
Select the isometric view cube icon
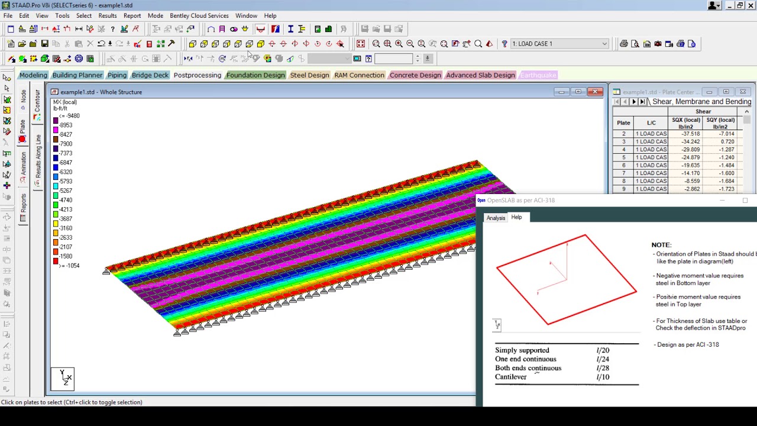(260, 44)
